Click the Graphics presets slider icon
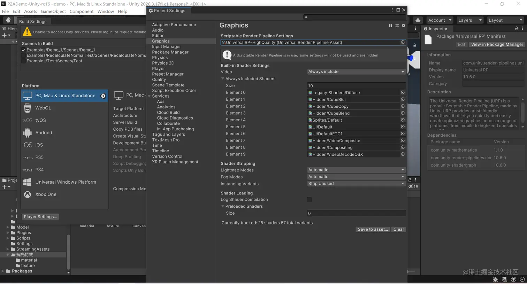 (397, 25)
